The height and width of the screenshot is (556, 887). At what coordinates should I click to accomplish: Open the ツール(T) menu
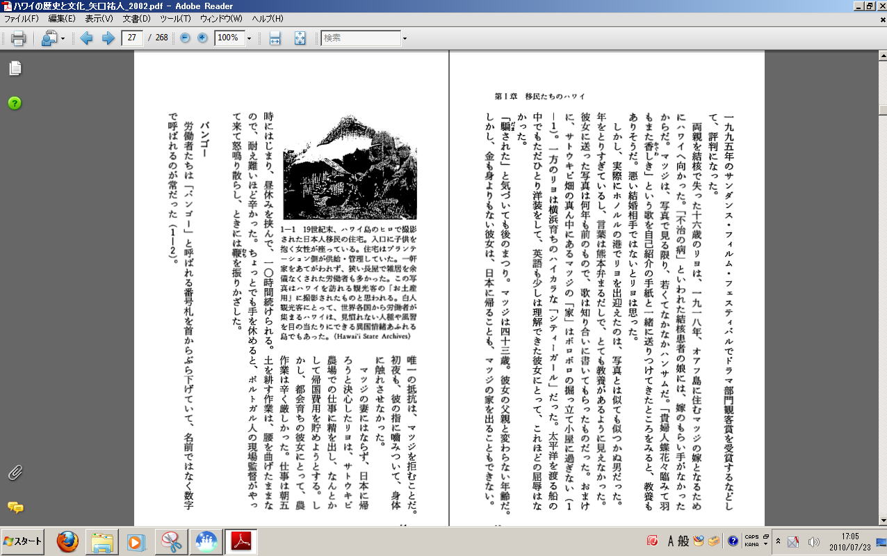[x=175, y=18]
